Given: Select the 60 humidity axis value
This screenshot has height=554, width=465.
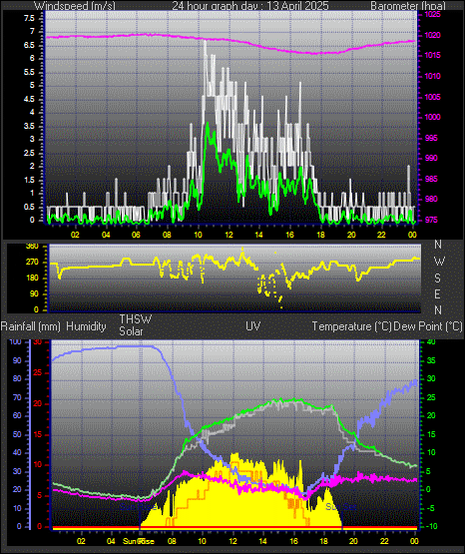Looking at the screenshot, I should point(17,415).
